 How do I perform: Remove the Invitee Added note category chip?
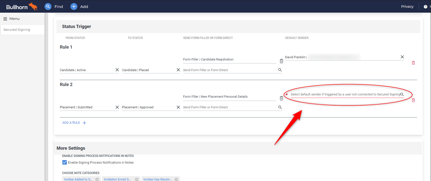(97, 179)
